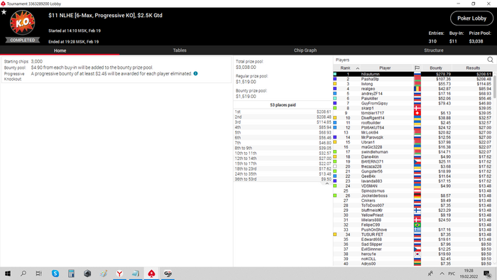This screenshot has height=280, width=497.
Task: Click the Poker Lobby button
Action: tap(471, 18)
